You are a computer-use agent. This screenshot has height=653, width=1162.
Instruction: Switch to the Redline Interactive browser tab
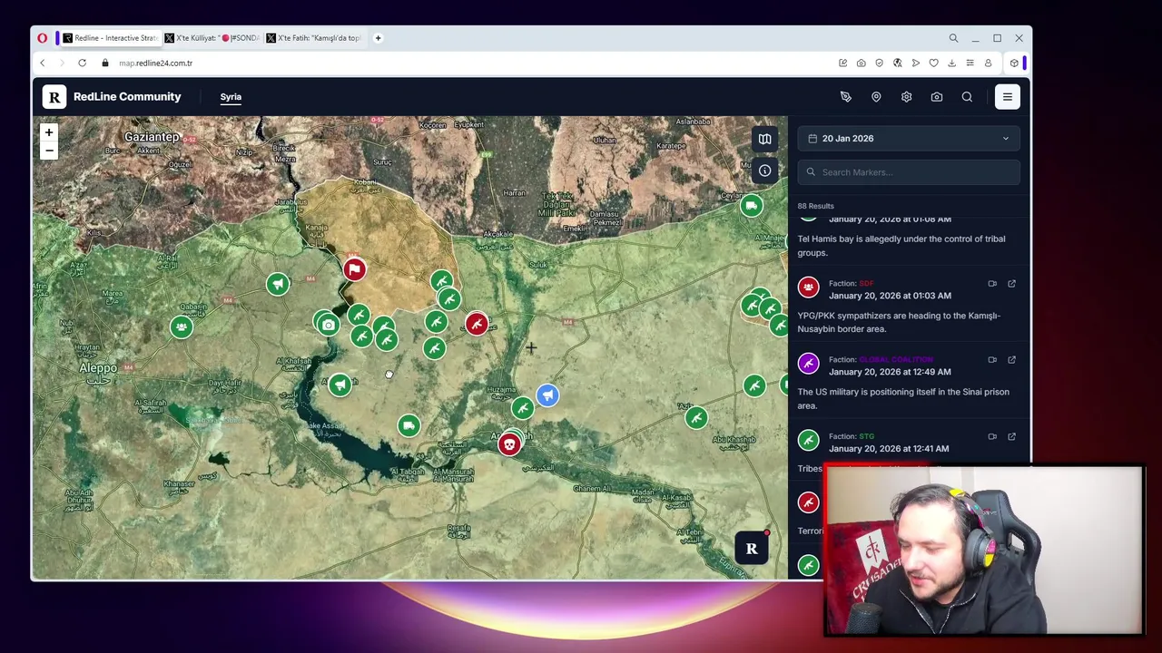[110, 38]
